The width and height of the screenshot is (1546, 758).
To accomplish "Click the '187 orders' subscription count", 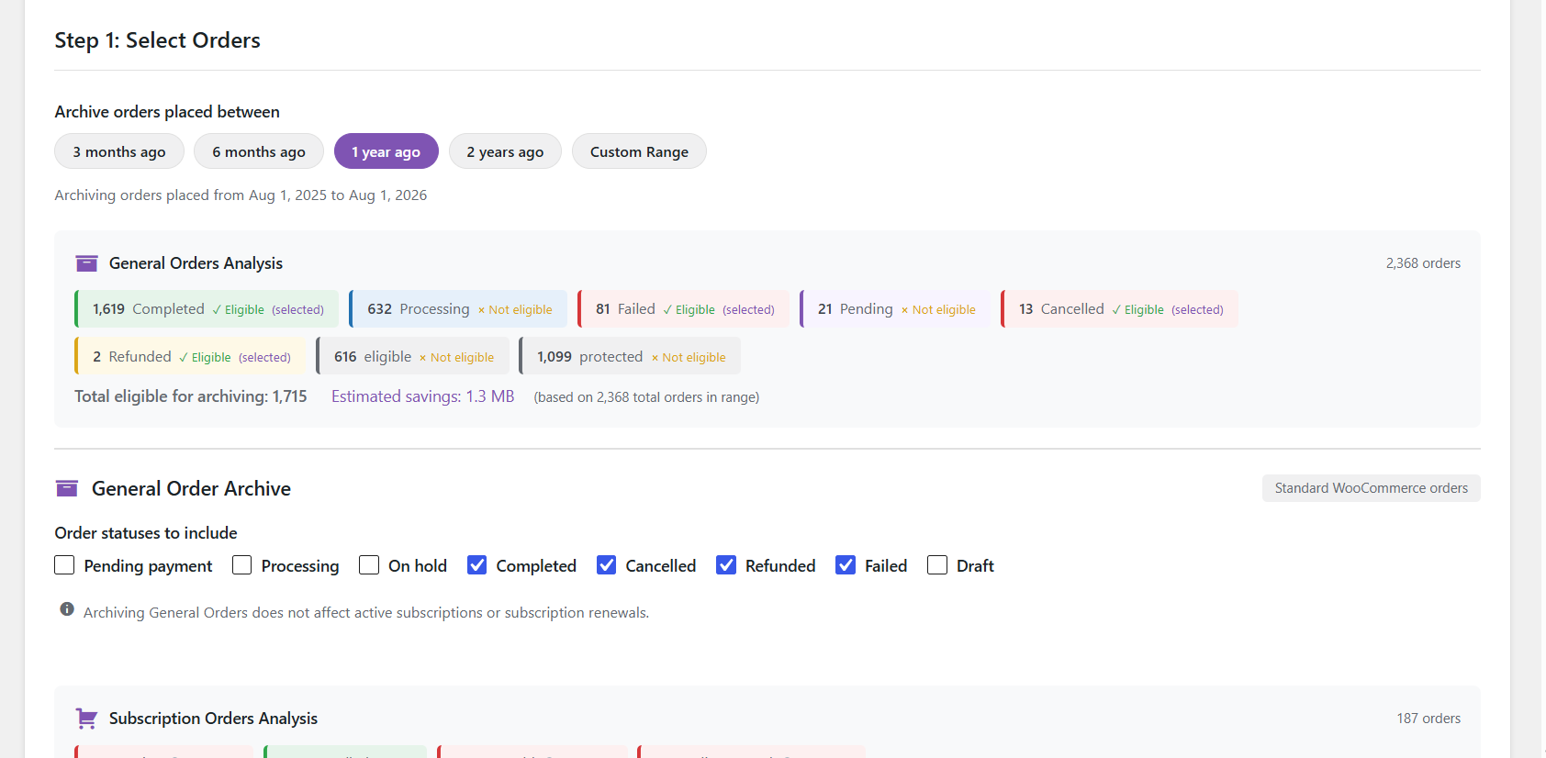I will [x=1428, y=719].
